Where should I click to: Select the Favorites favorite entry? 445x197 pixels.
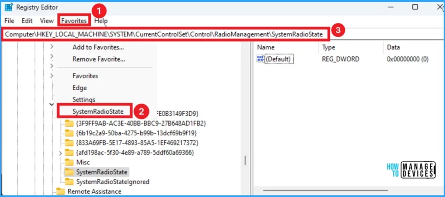pyautogui.click(x=85, y=76)
